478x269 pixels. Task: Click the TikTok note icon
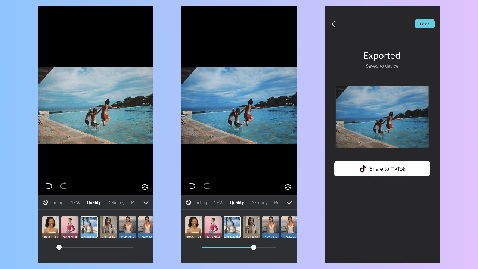[363, 168]
